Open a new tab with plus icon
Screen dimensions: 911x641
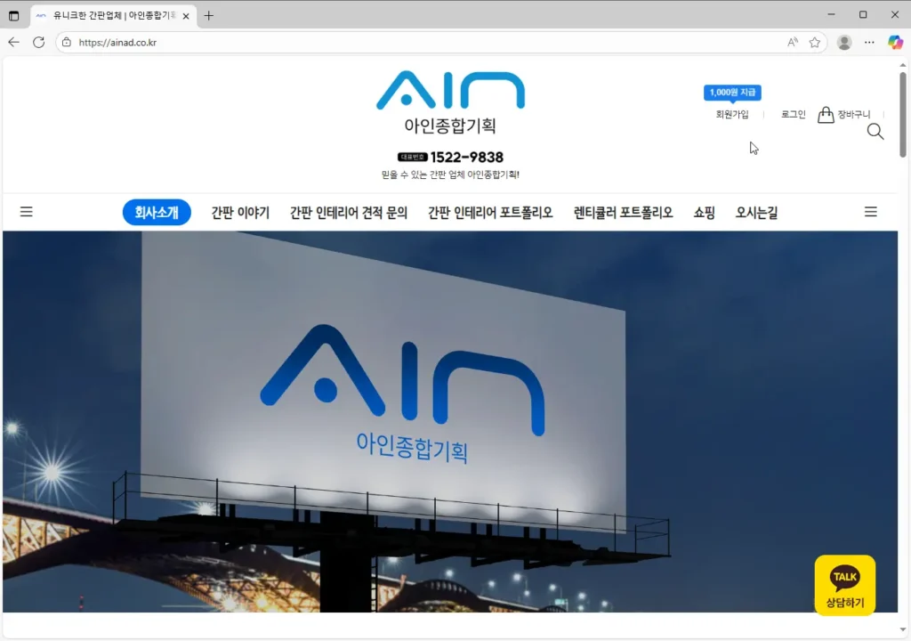[x=208, y=16]
